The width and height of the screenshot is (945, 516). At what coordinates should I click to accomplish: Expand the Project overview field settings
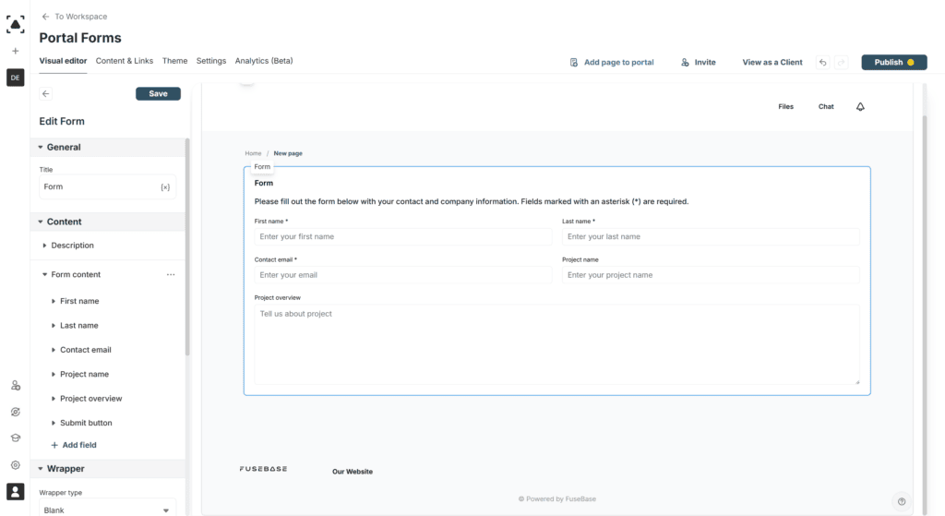pos(54,399)
